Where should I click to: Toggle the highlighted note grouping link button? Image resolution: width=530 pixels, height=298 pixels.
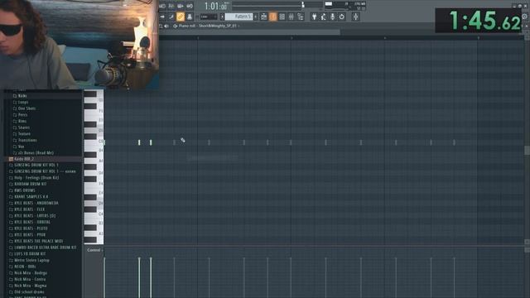(x=181, y=17)
